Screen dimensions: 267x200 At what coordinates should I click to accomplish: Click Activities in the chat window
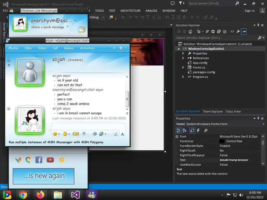[87, 48]
